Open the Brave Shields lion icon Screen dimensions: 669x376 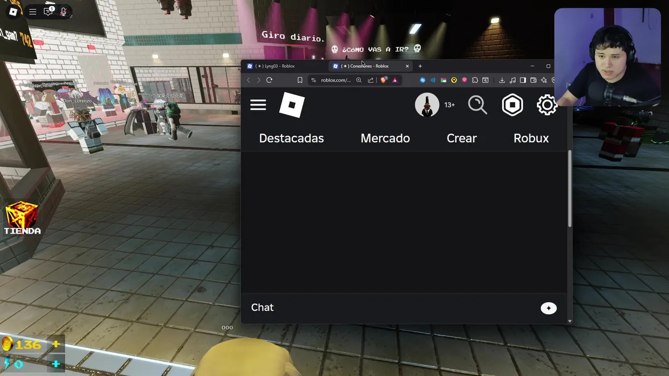(384, 80)
